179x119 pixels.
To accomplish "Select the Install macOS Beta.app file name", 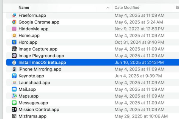I will coord(42,62).
